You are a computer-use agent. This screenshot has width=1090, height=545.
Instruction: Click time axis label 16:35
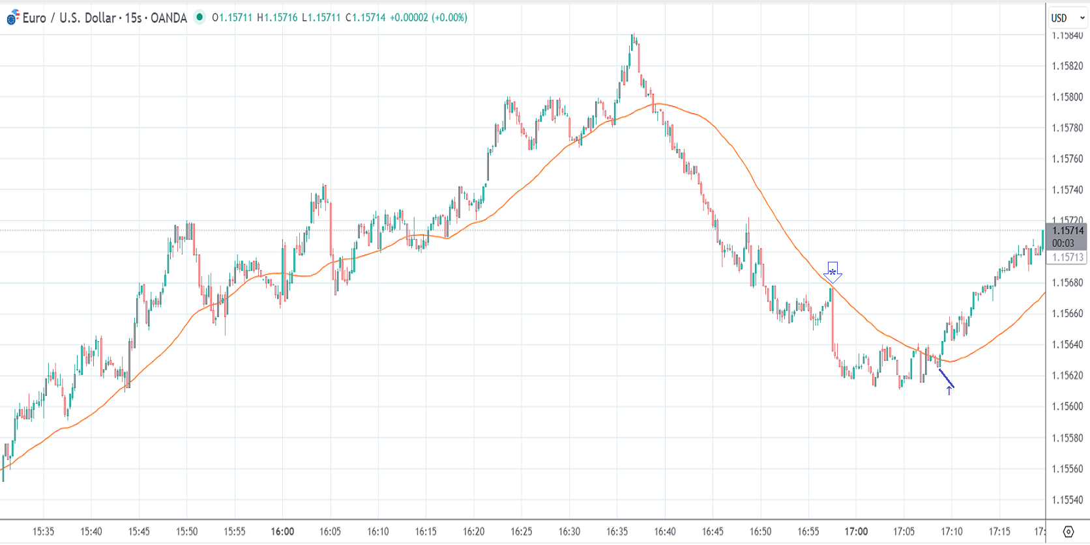617,531
